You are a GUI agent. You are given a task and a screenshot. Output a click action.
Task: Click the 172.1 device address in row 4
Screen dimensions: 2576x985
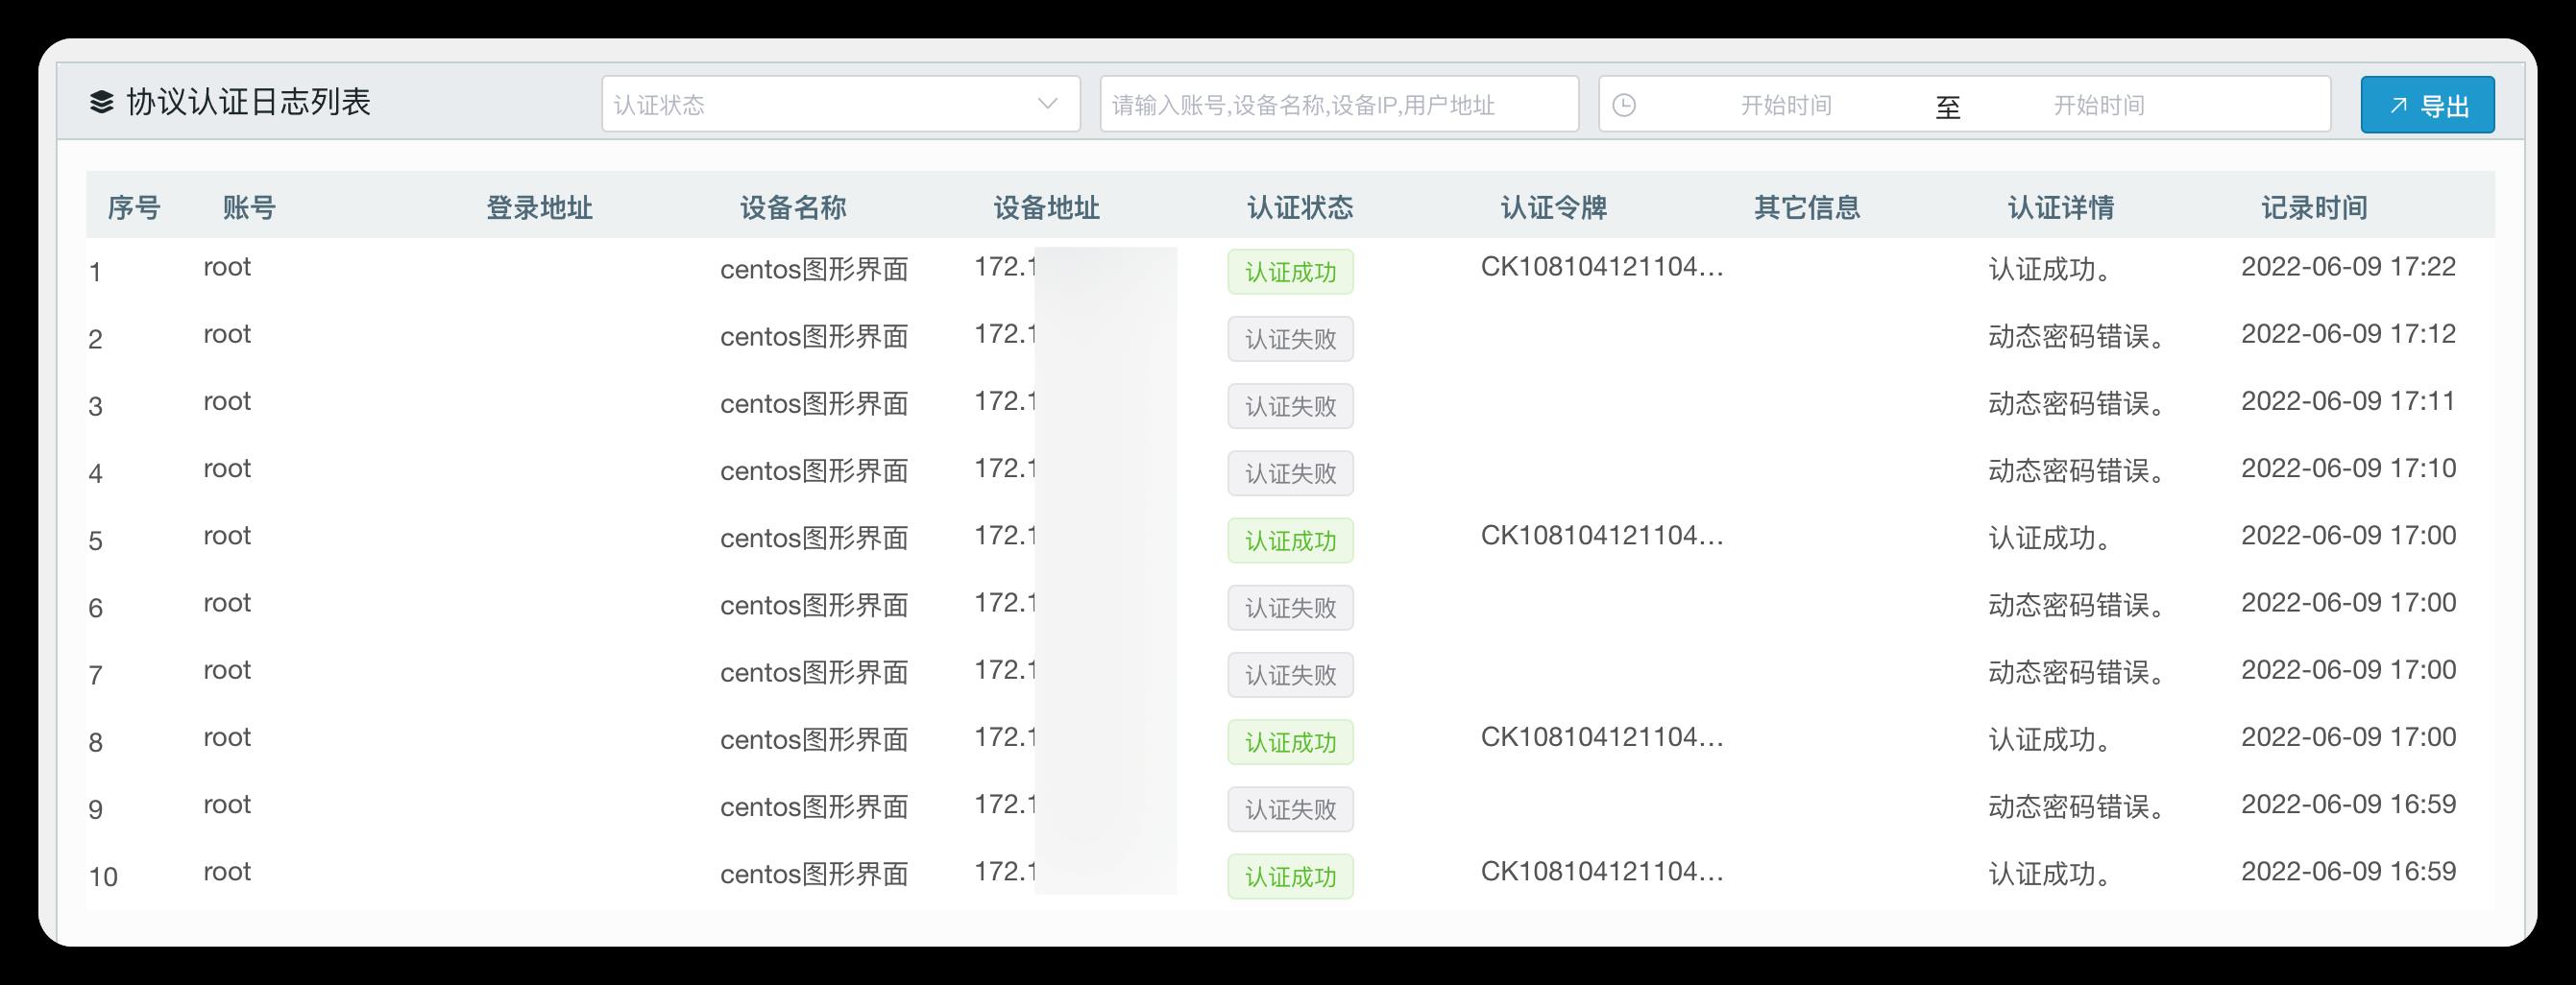coord(1005,468)
